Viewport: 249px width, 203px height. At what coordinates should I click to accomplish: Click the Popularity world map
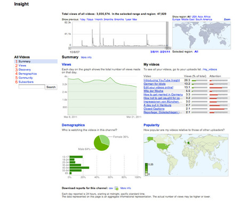[186, 155]
